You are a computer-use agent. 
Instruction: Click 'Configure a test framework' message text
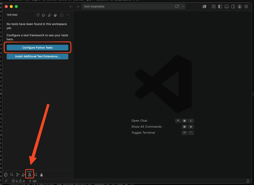click(x=37, y=37)
